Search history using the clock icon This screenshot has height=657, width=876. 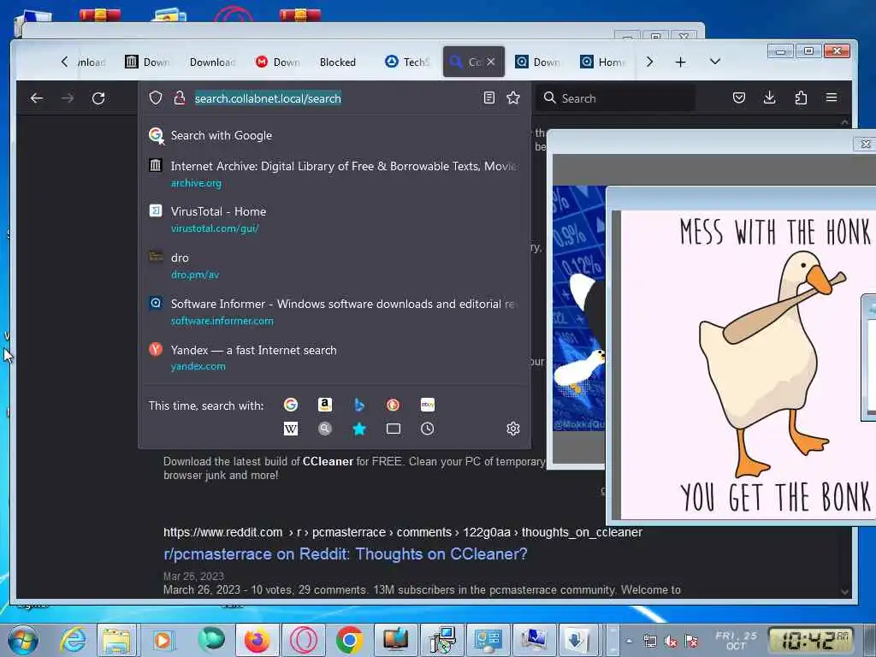click(428, 429)
